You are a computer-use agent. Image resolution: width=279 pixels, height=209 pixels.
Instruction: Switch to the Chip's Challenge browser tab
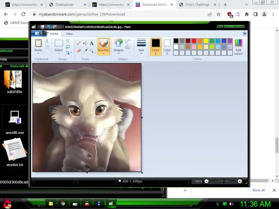pyautogui.click(x=198, y=5)
